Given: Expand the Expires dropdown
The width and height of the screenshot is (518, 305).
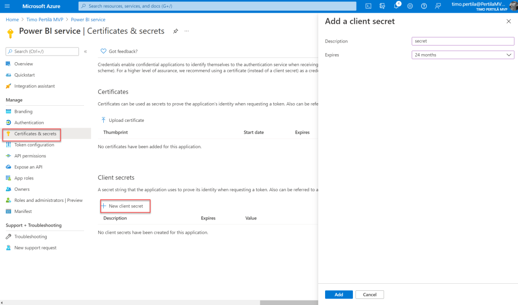Looking at the screenshot, I should [463, 55].
